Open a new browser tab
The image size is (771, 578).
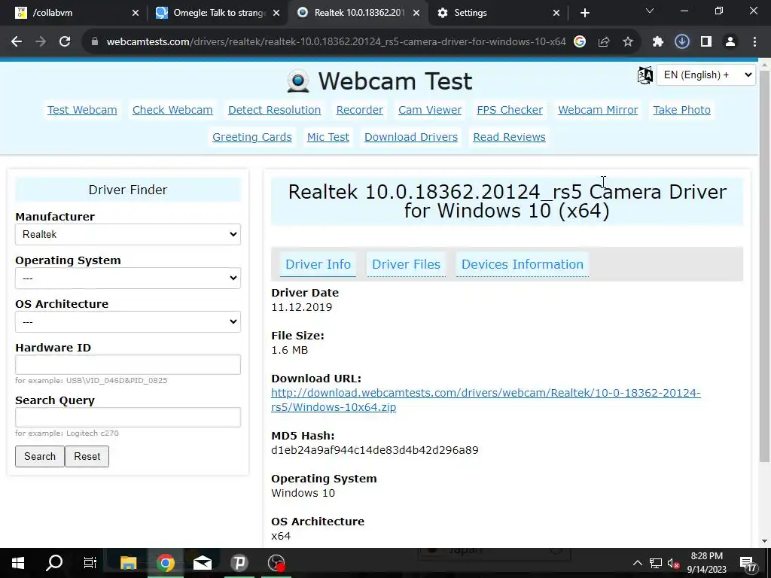[x=584, y=13]
